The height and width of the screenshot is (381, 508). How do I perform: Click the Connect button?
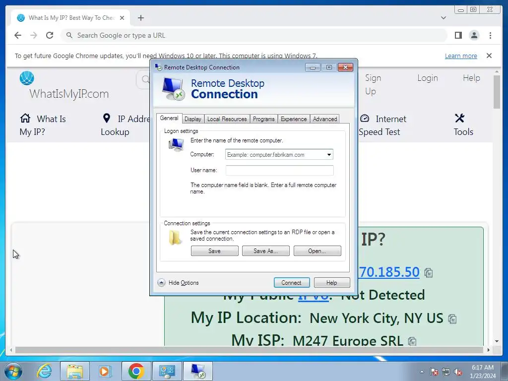point(292,282)
